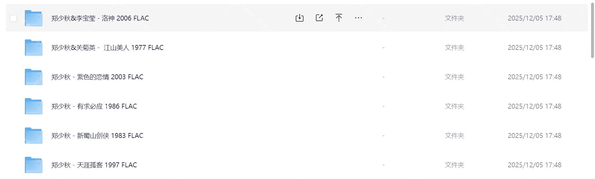Click the vertical scrollbar thumb on right
Screen dimensions: 595x179
click(x=592, y=31)
